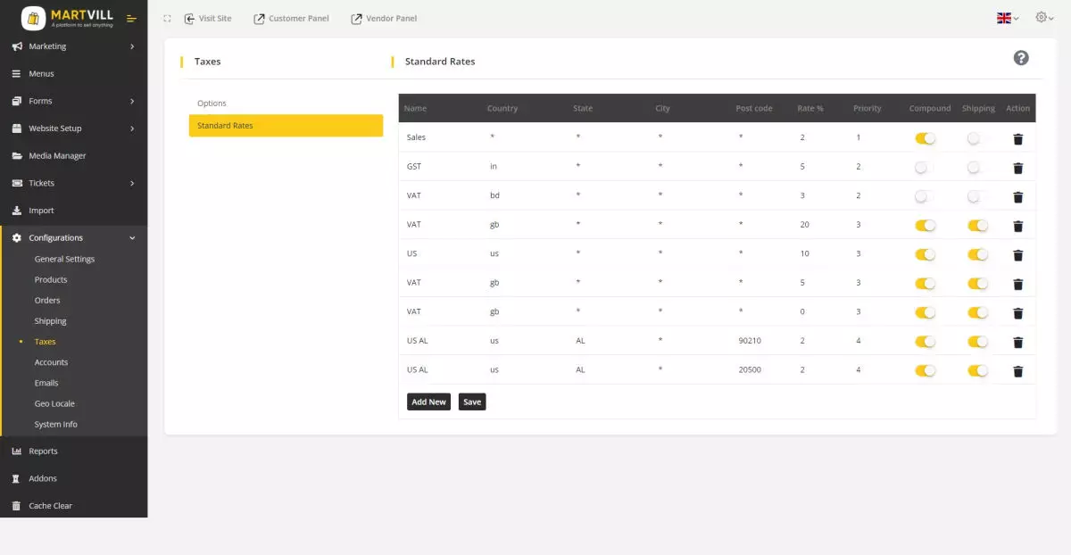Viewport: 1071px width, 555px height.
Task: Click the Marketing megaphone icon
Action: [x=17, y=46]
